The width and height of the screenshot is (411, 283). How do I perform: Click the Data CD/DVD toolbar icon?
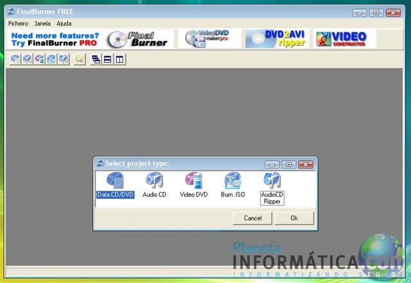click(x=15, y=59)
